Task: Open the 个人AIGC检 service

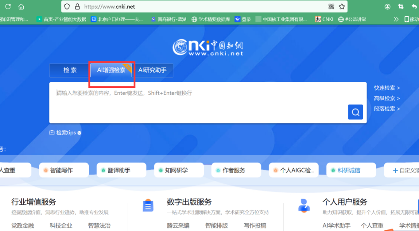Action: [294, 170]
